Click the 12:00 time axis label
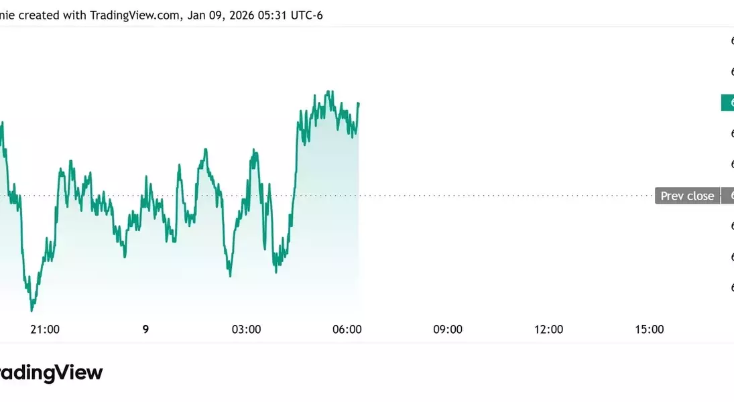The image size is (734, 402). click(548, 329)
